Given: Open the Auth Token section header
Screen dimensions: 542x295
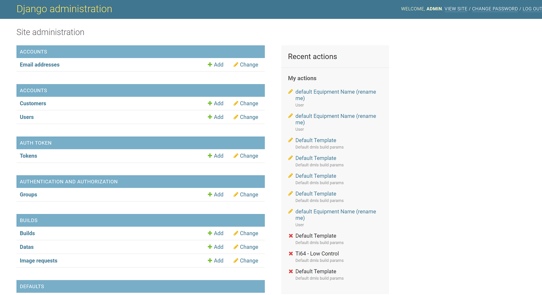Looking at the screenshot, I should 36,143.
